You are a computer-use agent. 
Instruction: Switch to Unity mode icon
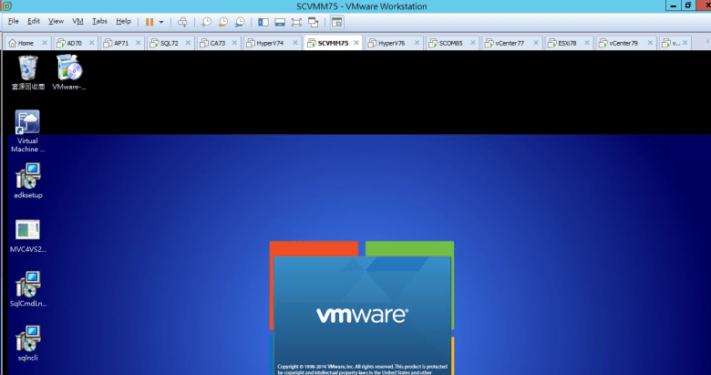(314, 21)
